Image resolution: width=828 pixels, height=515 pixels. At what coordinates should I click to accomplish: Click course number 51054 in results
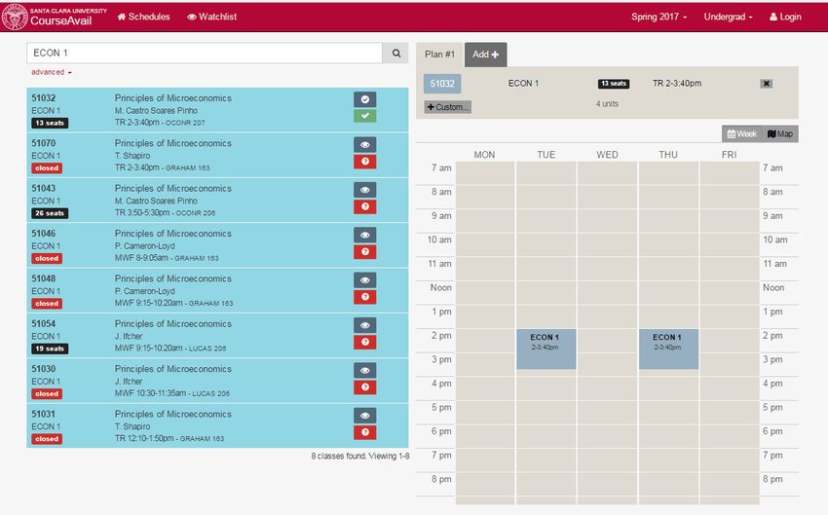click(43, 324)
